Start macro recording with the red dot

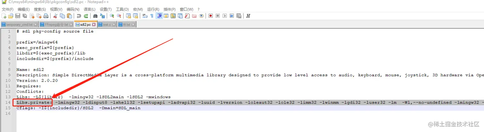(211, 16)
